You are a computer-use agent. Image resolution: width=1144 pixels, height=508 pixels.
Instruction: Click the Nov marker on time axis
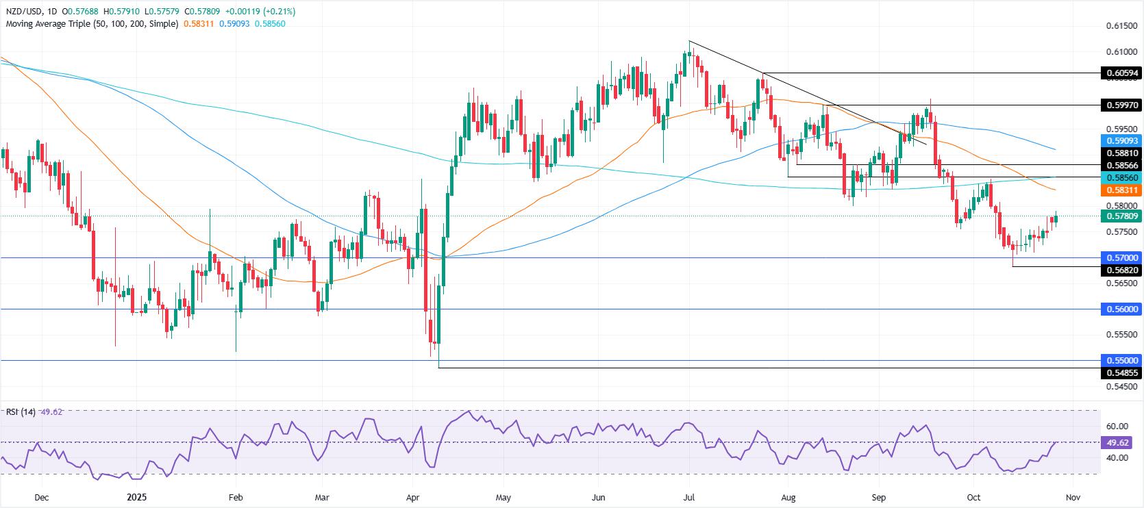pyautogui.click(x=1073, y=498)
